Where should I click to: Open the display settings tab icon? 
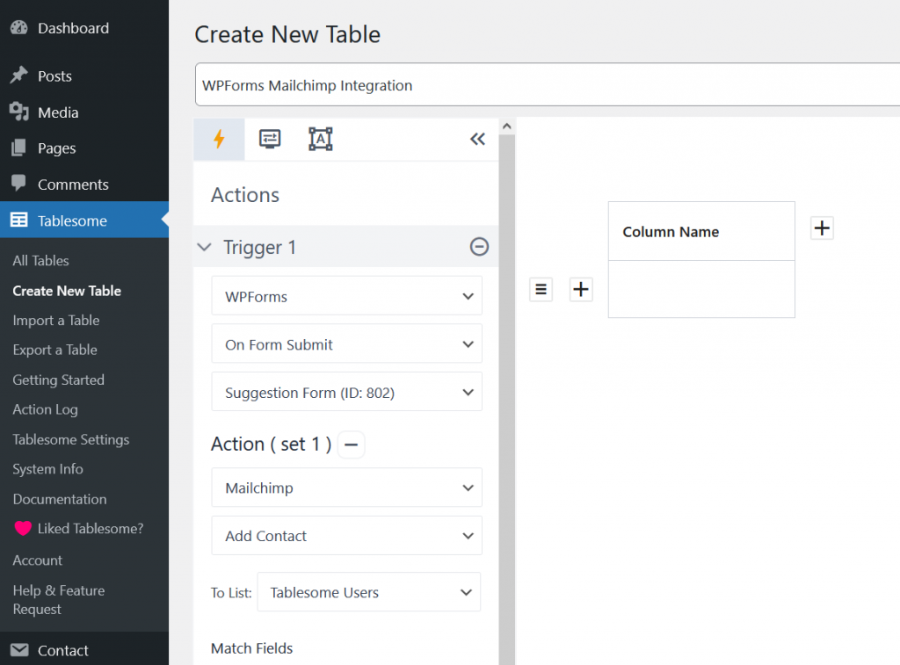(270, 139)
